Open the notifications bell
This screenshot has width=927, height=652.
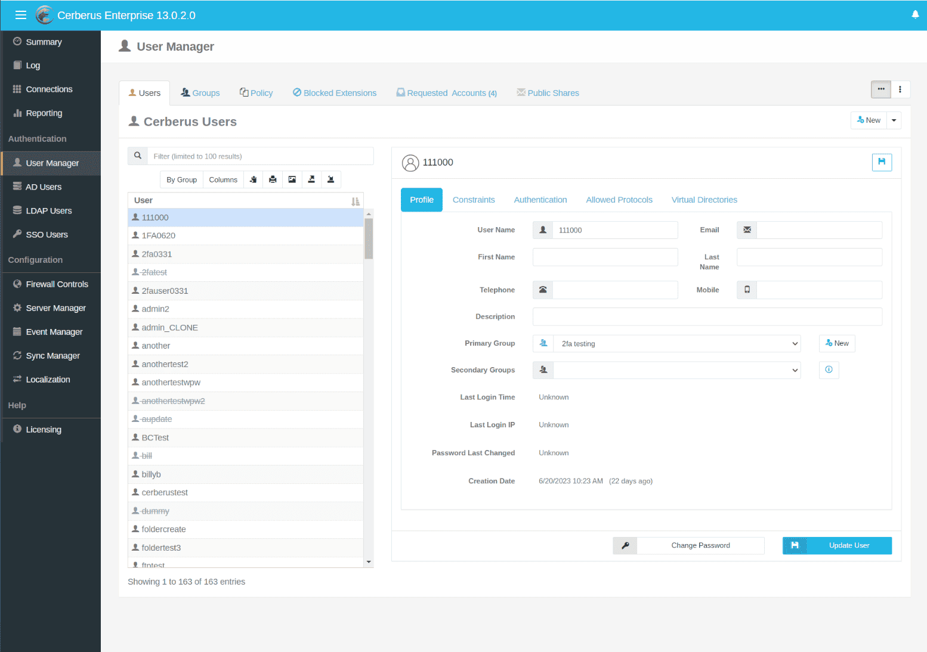click(915, 15)
